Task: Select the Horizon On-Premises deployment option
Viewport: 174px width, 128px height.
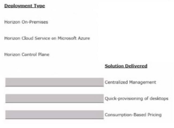Action: click(x=26, y=22)
